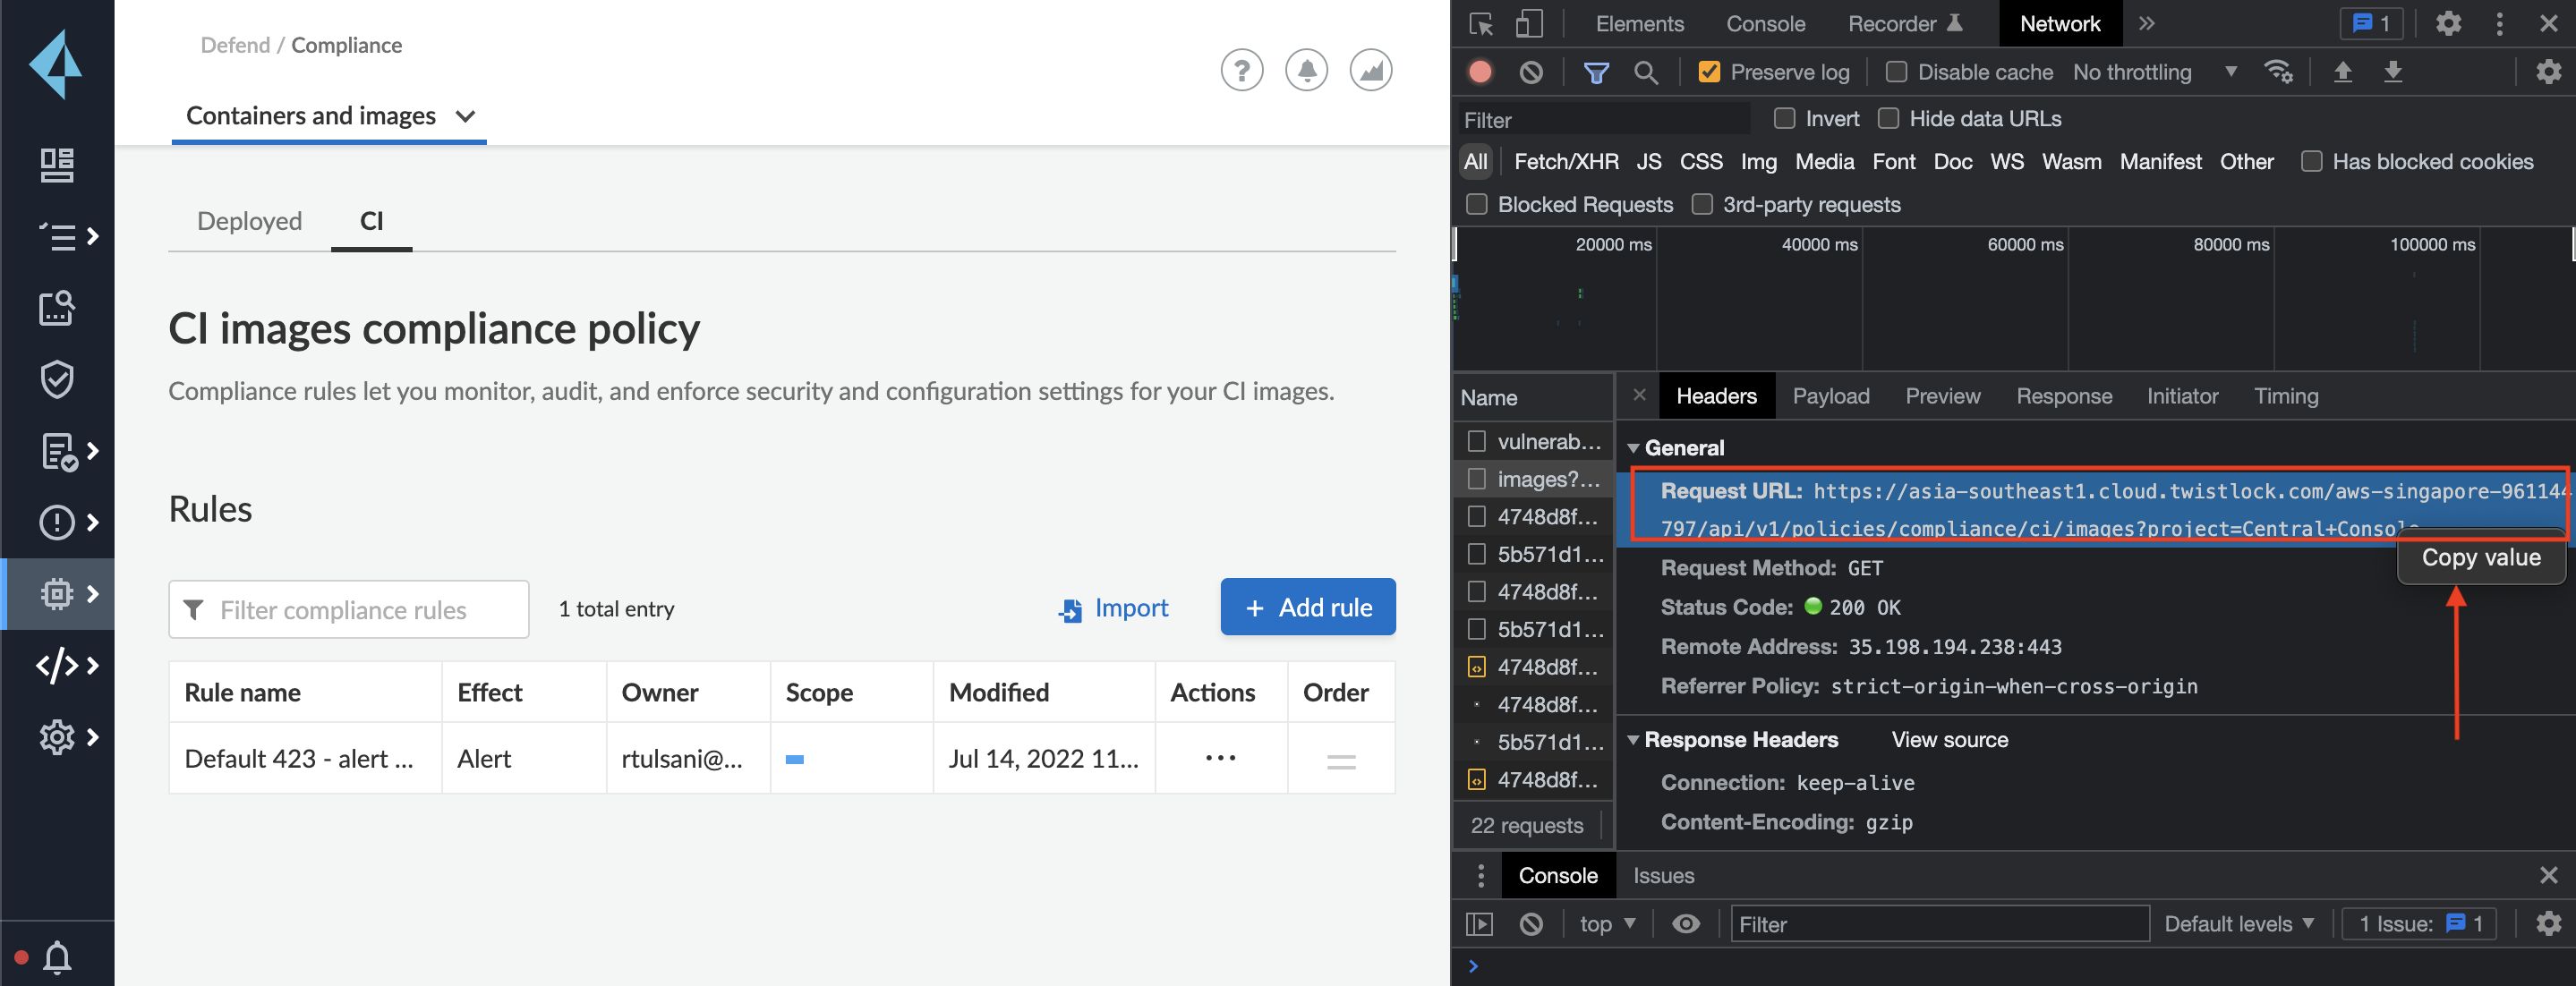Click the Add rule button
This screenshot has width=2576, height=986.
tap(1307, 607)
